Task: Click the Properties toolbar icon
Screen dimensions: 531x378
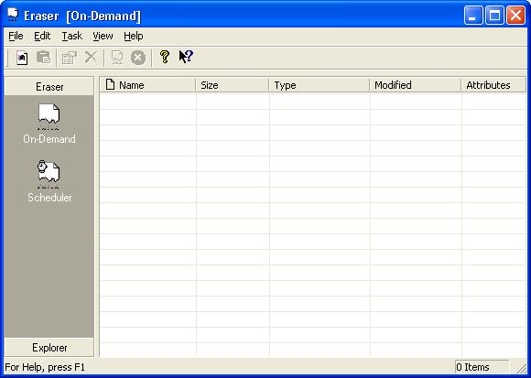Action: coord(69,58)
